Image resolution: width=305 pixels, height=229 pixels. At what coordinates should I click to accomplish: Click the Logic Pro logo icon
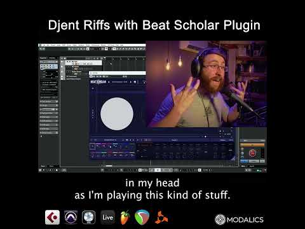point(88,218)
